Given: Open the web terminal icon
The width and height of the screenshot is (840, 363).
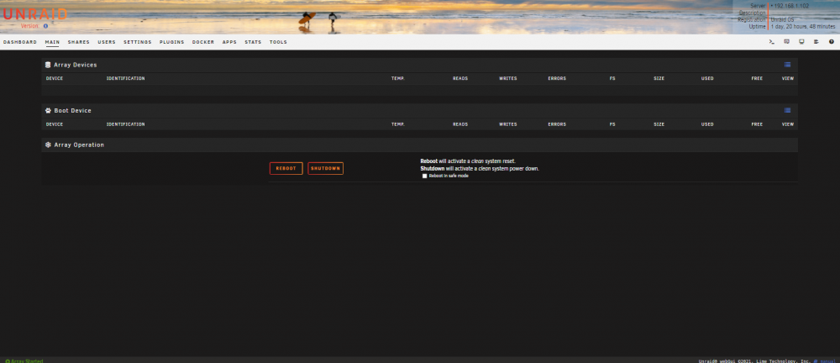Looking at the screenshot, I should pos(771,41).
